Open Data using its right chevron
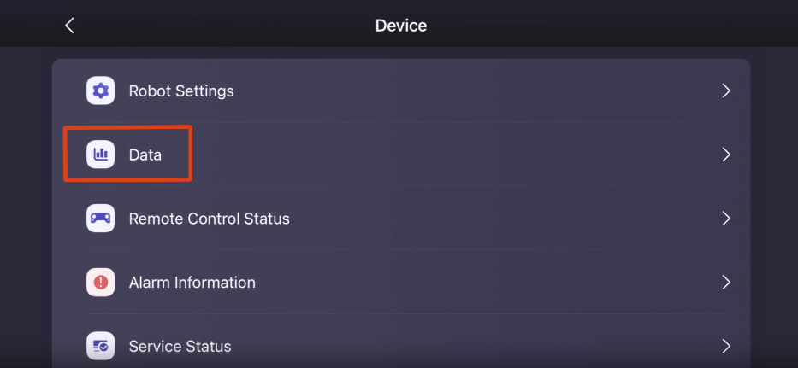 click(726, 155)
